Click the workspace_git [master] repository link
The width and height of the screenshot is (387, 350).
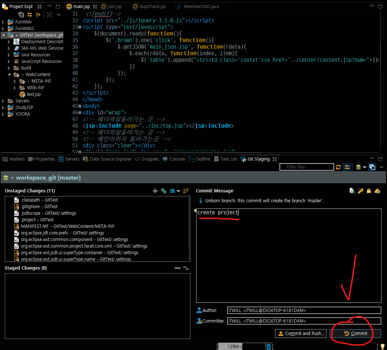[48, 178]
